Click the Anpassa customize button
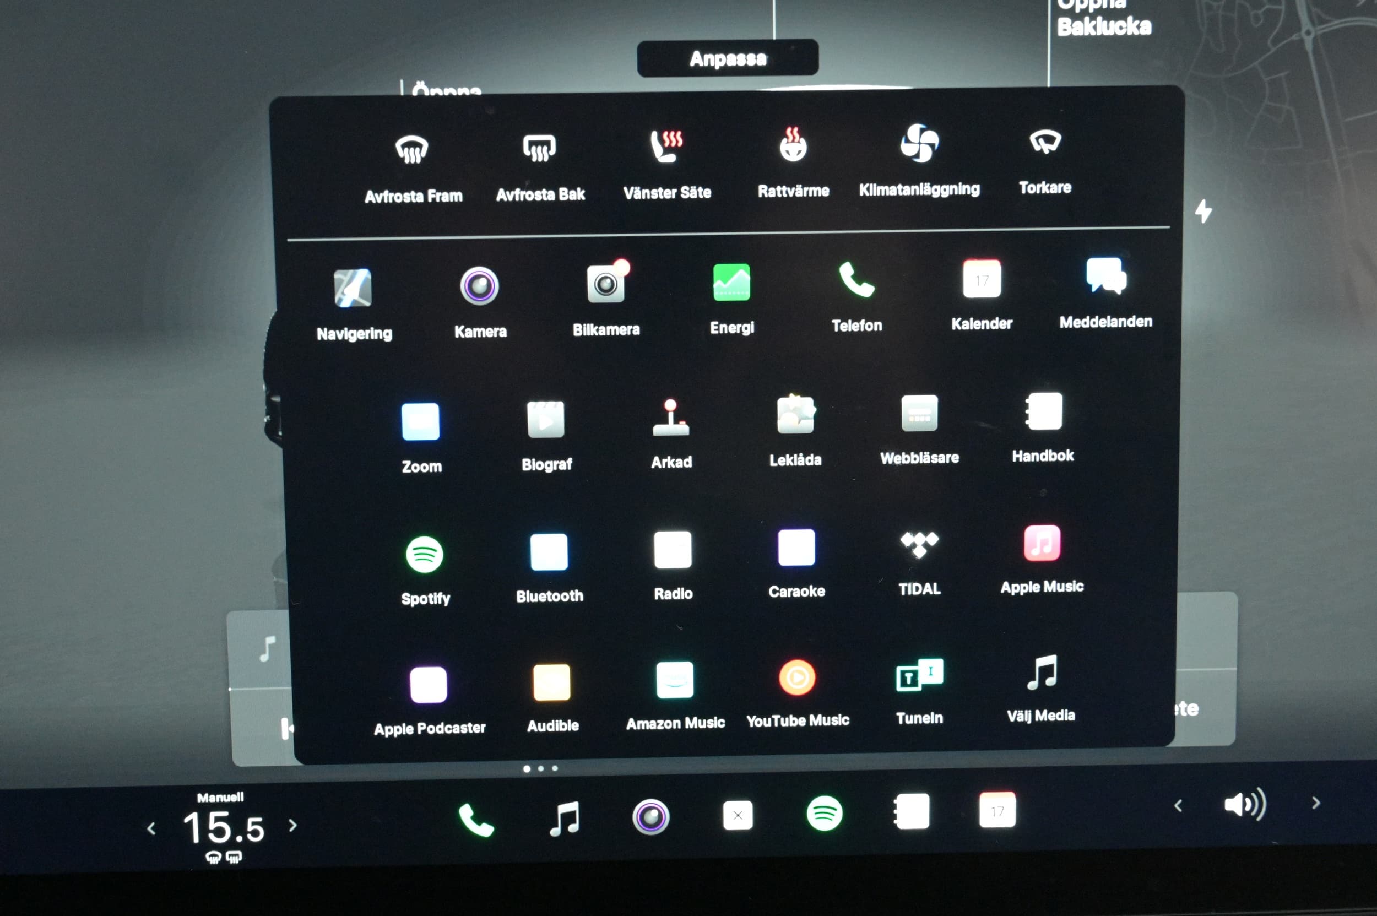Screen dimensions: 1377x916 (x=728, y=58)
